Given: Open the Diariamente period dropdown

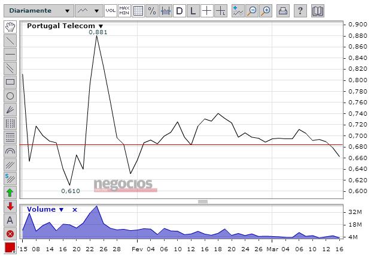Looking at the screenshot, I should click(x=38, y=11).
